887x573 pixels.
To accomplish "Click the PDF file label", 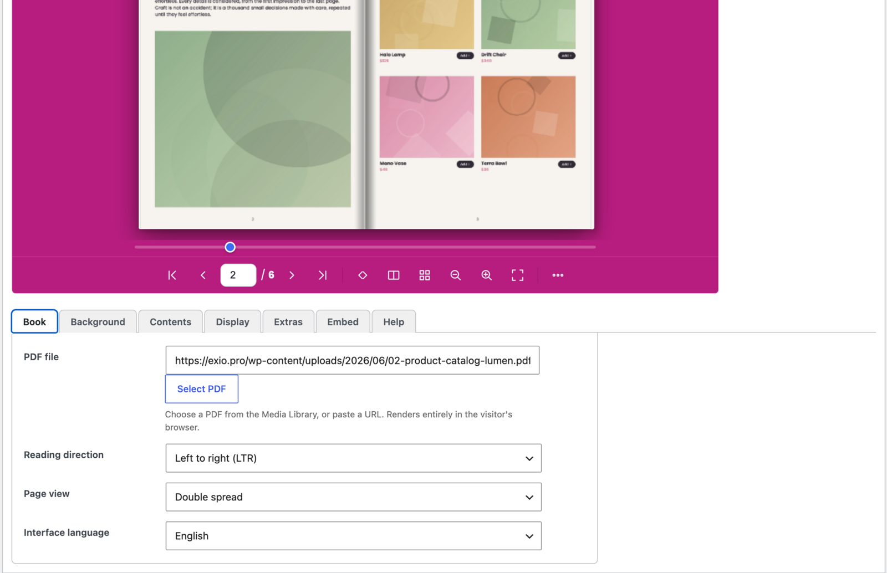I will 41,357.
